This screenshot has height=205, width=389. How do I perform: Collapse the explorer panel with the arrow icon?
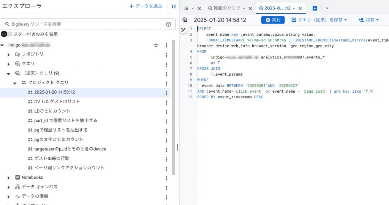[x=174, y=6]
